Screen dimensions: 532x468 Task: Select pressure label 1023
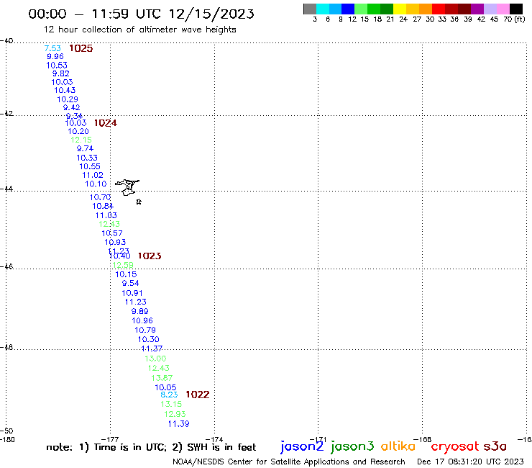coord(150,256)
